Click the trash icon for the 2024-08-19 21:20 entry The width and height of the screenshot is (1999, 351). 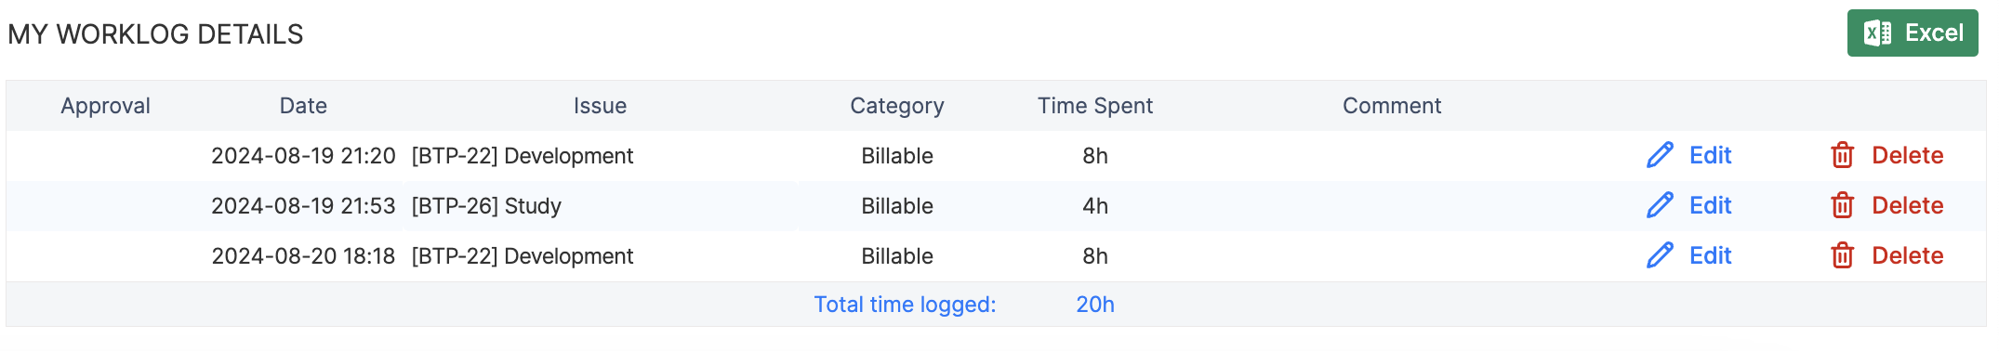pos(1842,155)
